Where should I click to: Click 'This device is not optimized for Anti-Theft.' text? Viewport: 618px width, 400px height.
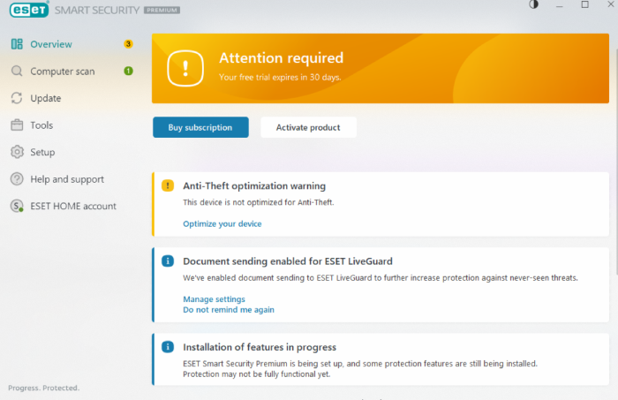(x=258, y=202)
